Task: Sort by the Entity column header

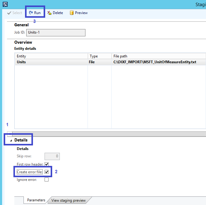Action: click(x=51, y=56)
